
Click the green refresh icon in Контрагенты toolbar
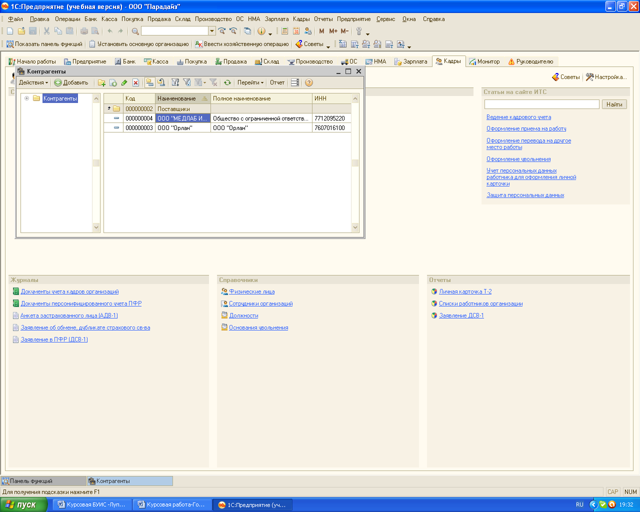click(227, 83)
